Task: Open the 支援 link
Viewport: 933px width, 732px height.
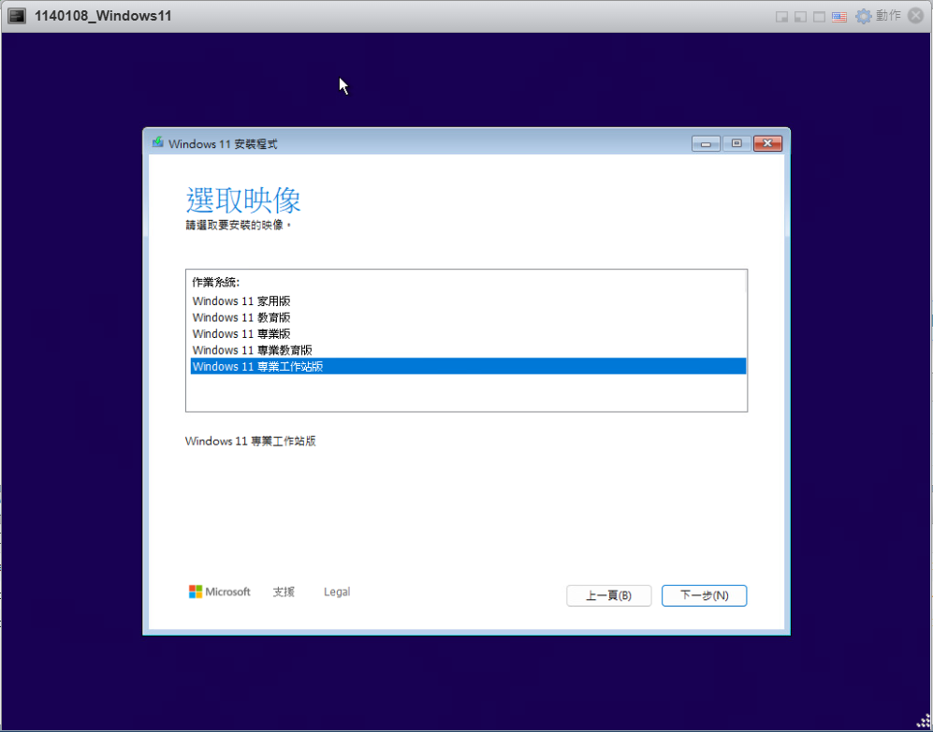Action: coord(284,593)
